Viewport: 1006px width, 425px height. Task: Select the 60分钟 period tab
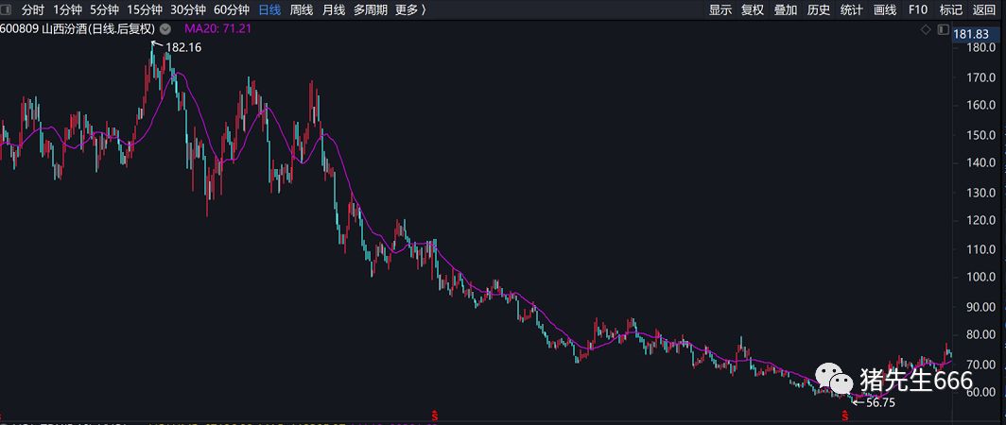point(232,9)
